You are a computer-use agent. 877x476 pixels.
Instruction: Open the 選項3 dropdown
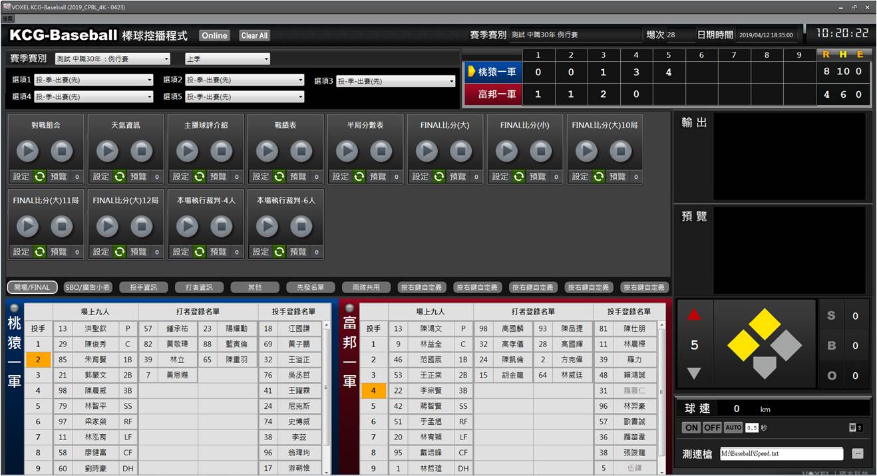pyautogui.click(x=395, y=82)
